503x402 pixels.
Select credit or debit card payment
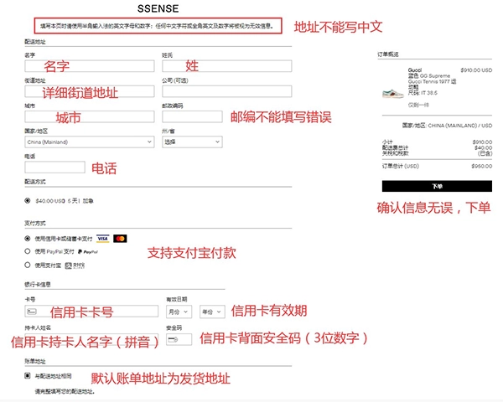point(28,239)
